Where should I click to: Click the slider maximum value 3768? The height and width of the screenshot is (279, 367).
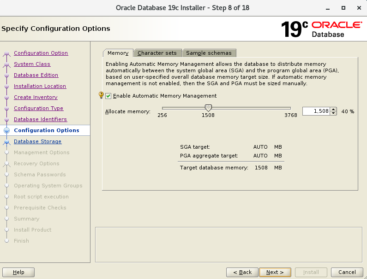coord(291,115)
